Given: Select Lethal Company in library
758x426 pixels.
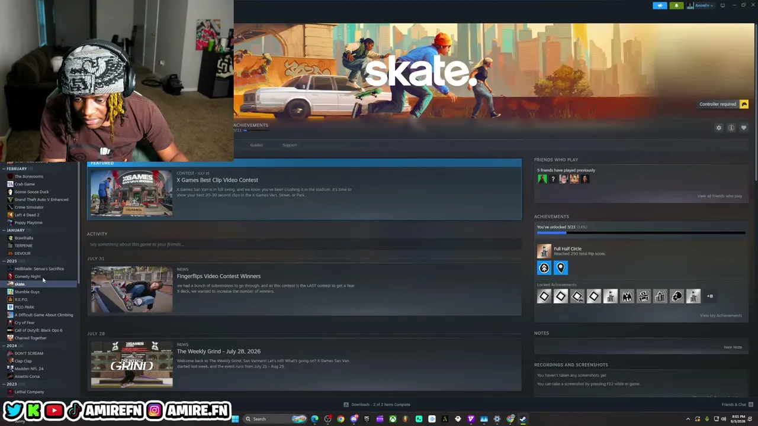Looking at the screenshot, I should pos(29,392).
